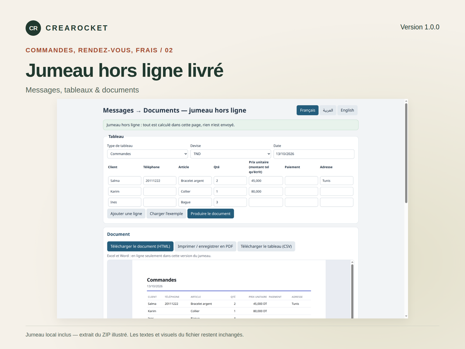Click the Qté field in Ines row
465x349 pixels.
pos(230,202)
